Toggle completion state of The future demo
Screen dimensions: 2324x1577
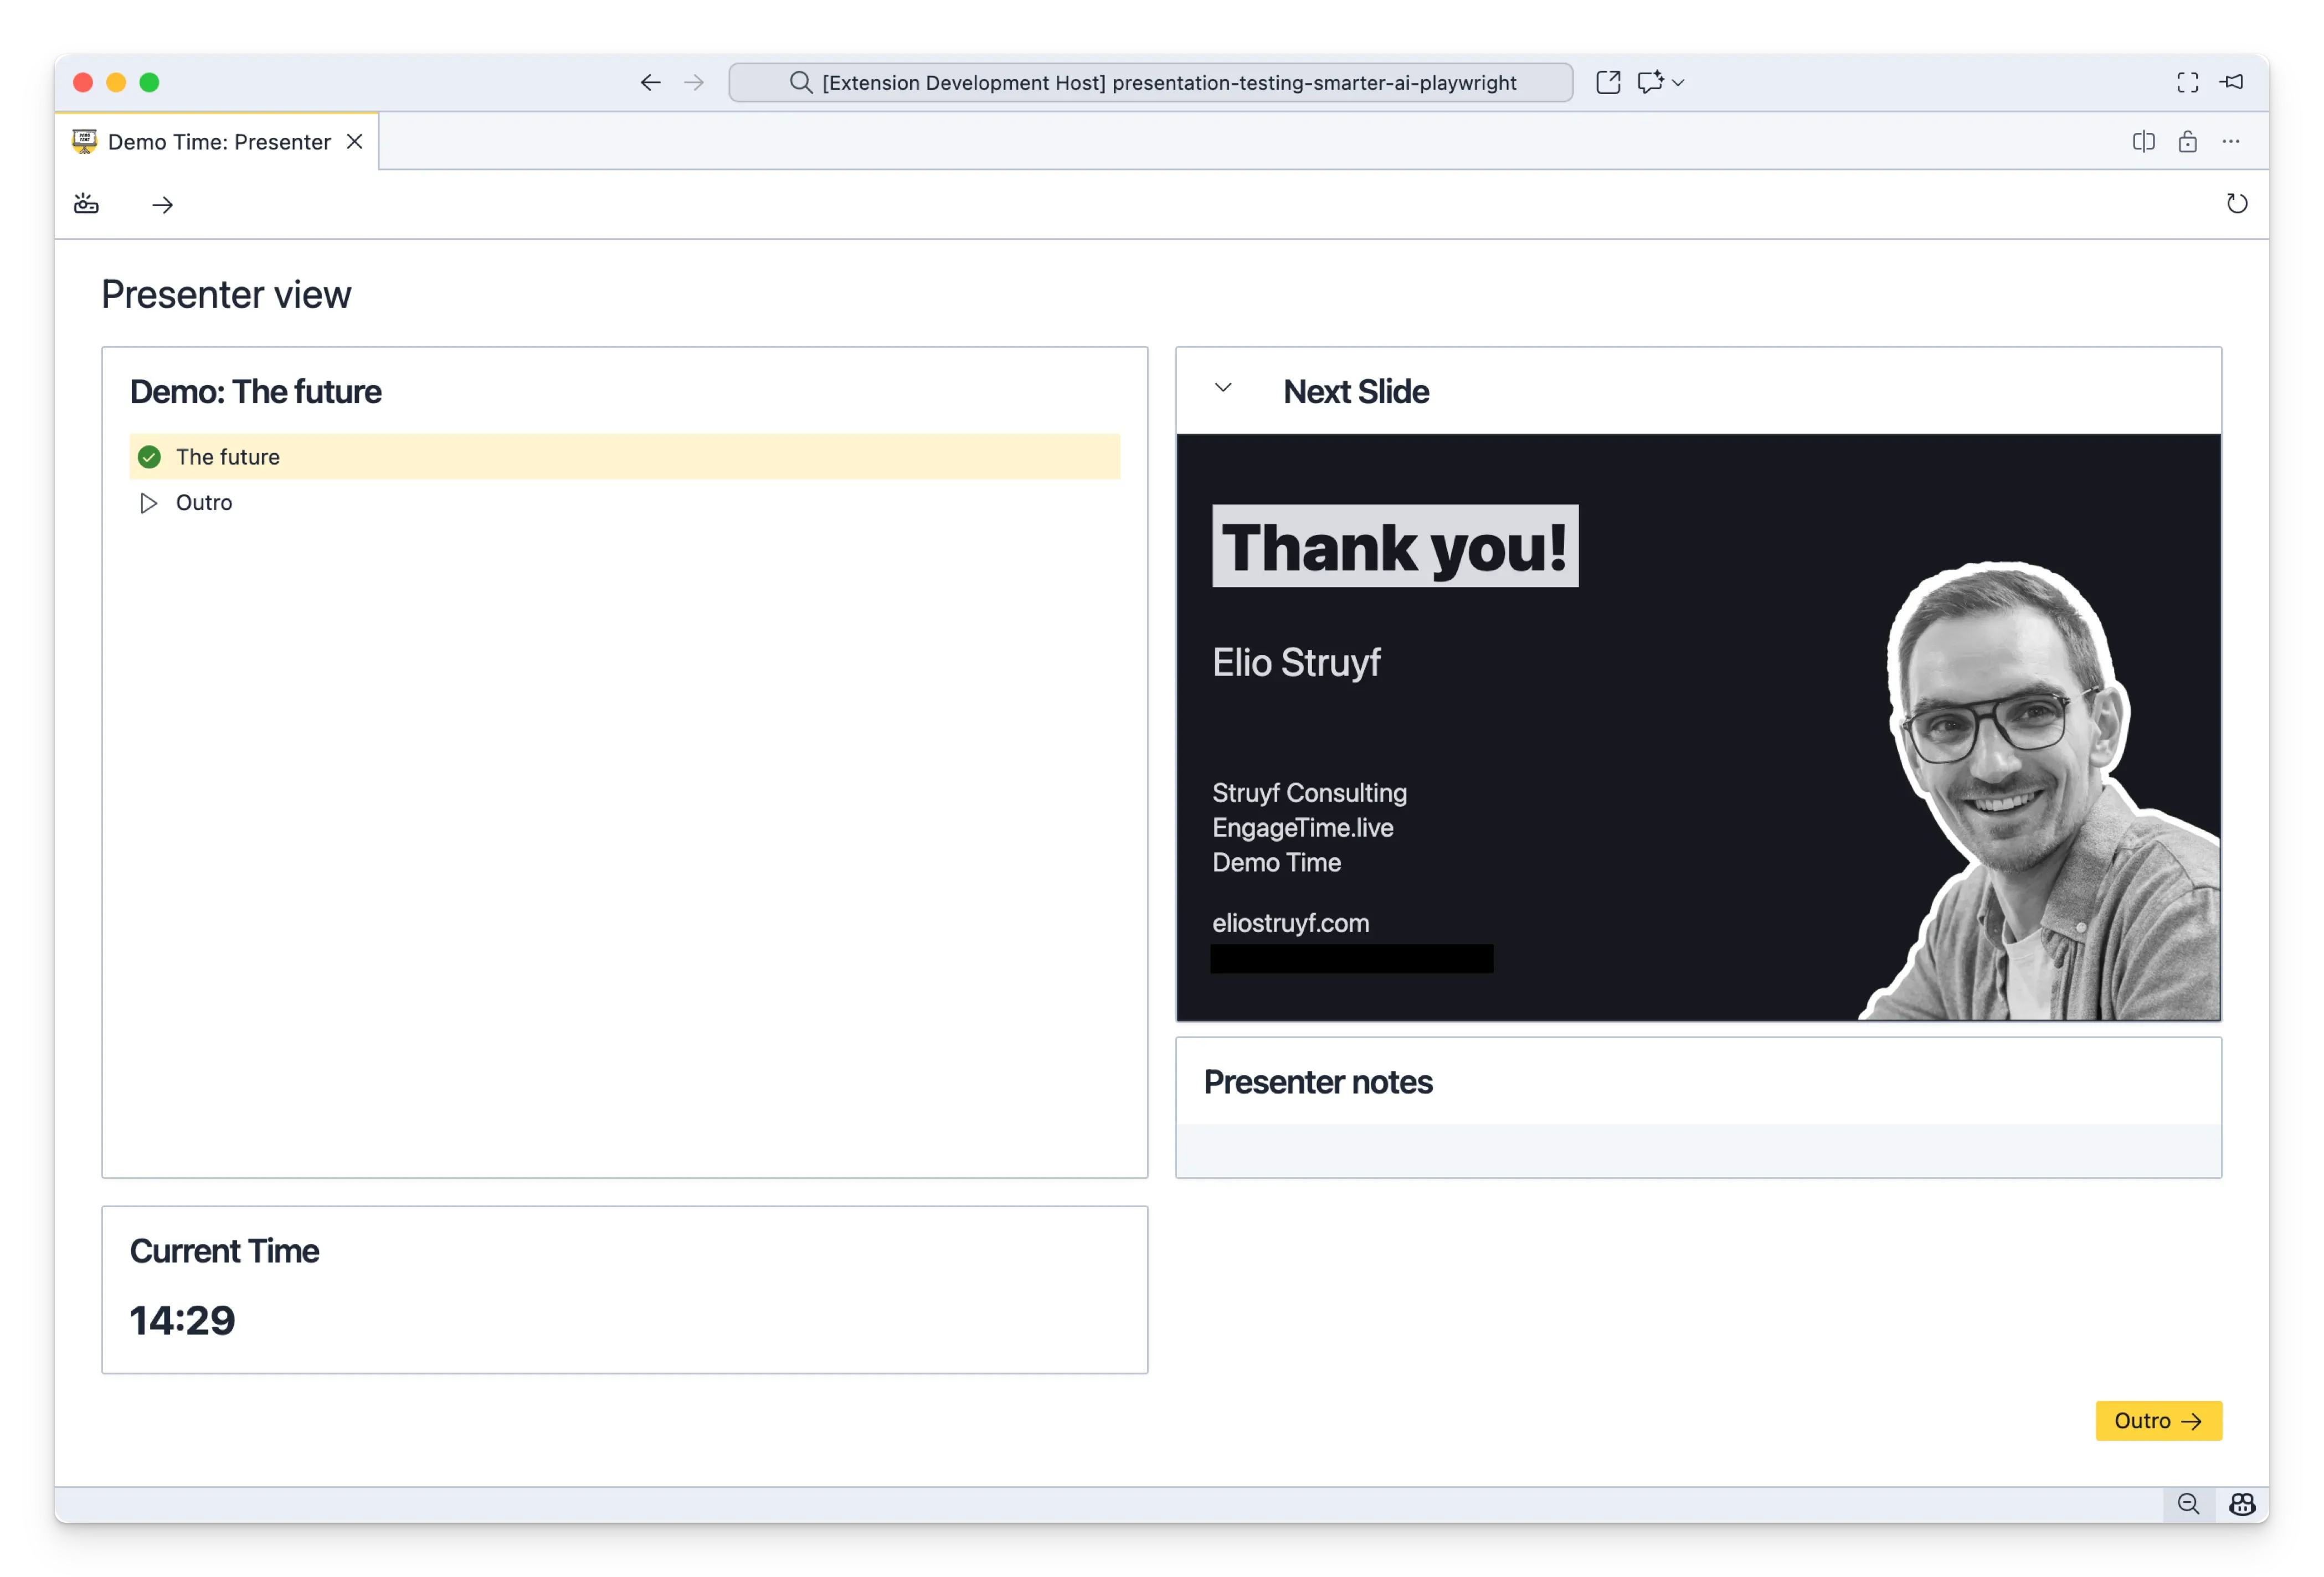tap(150, 456)
